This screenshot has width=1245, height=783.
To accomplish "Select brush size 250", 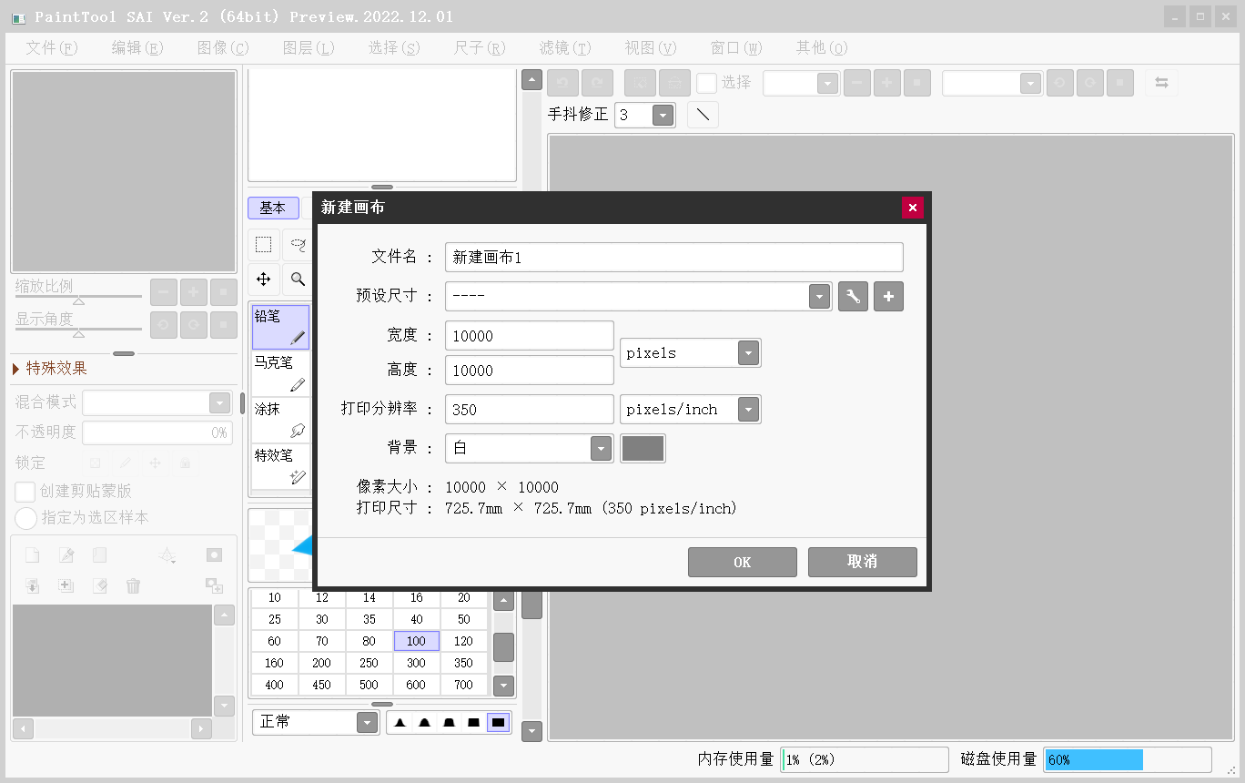I will tap(369, 663).
